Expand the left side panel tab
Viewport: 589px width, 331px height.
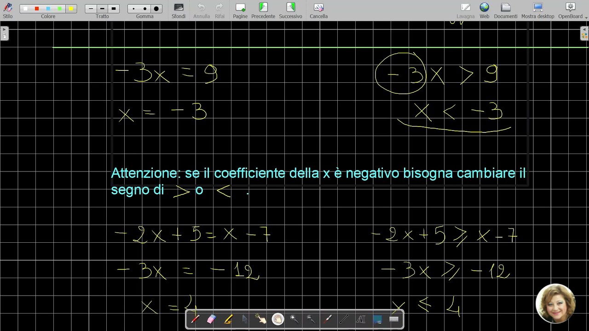(x=4, y=33)
